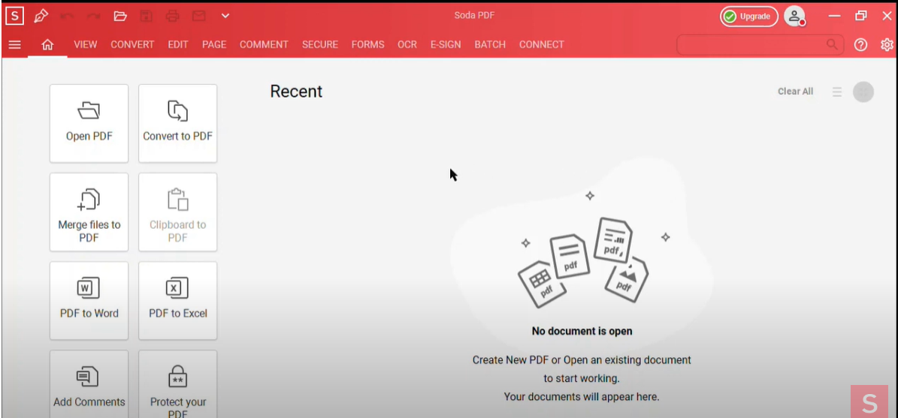Click the print icon in title bar
The height and width of the screenshot is (418, 898).
pyautogui.click(x=172, y=16)
